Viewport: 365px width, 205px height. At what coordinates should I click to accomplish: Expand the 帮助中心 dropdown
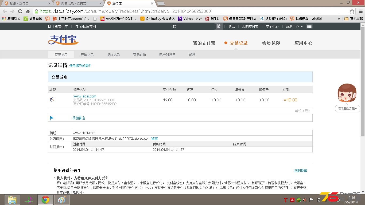point(294,26)
